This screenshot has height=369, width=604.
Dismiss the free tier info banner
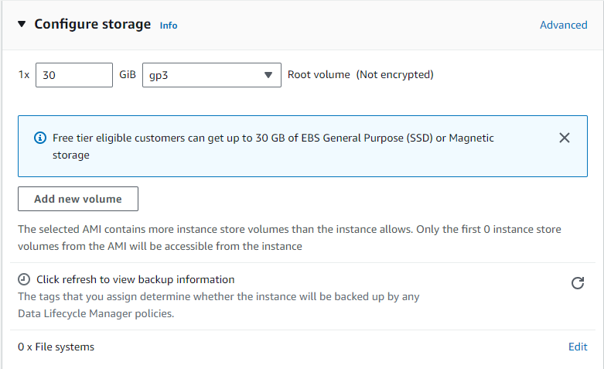(x=565, y=138)
